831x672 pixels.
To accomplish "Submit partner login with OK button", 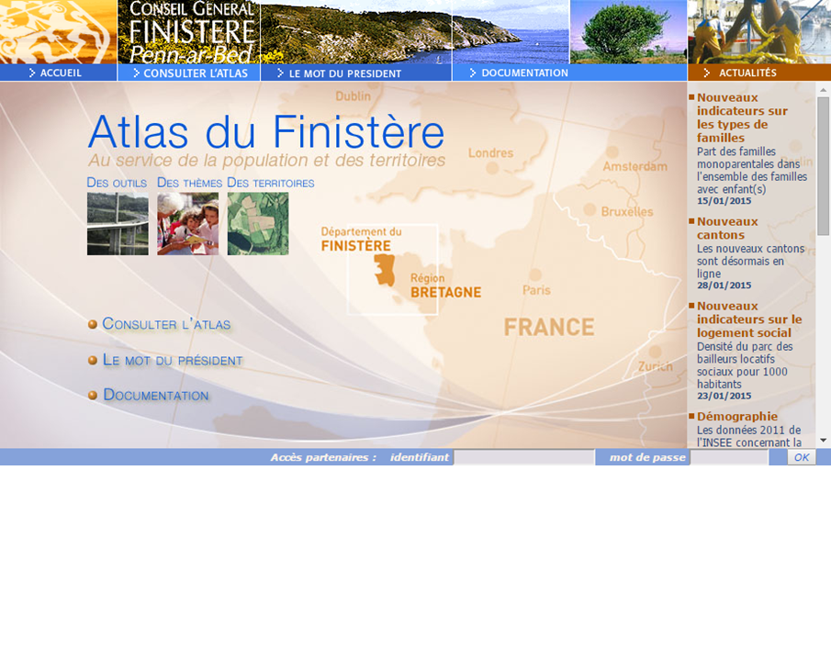I will click(x=802, y=457).
